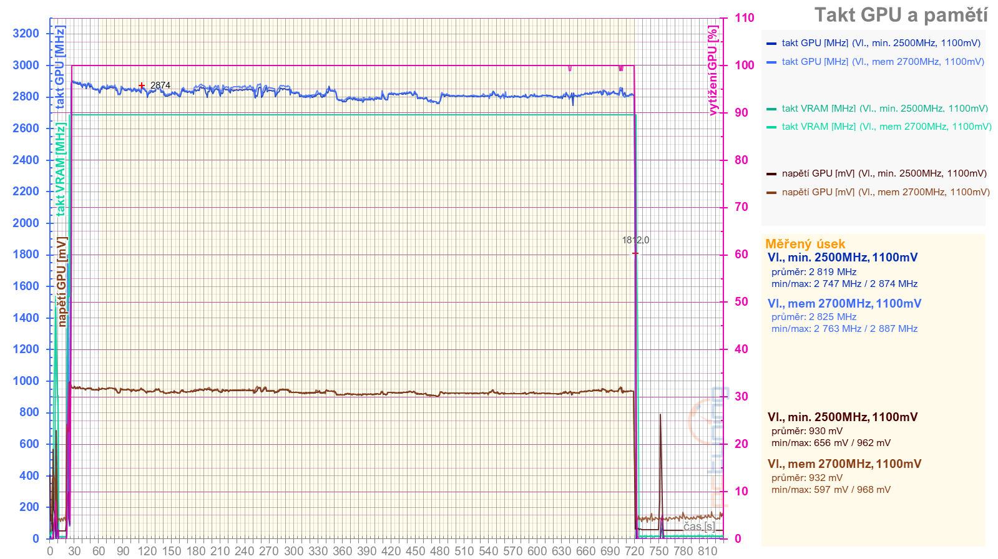Click right axis tick 10
This screenshot has width=998, height=559.
point(741,492)
